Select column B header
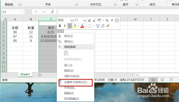Image resolution: width=179 pixels, height=102 pixels. 31,19
